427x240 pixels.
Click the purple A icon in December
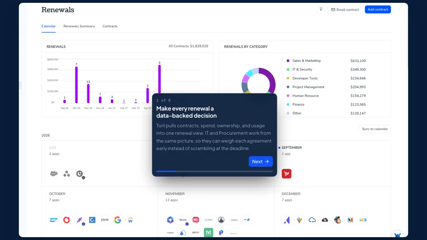click(x=286, y=220)
